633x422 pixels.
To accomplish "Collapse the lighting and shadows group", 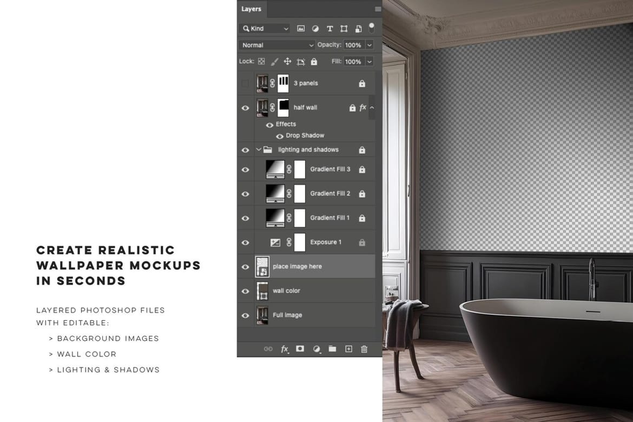I will tap(259, 149).
